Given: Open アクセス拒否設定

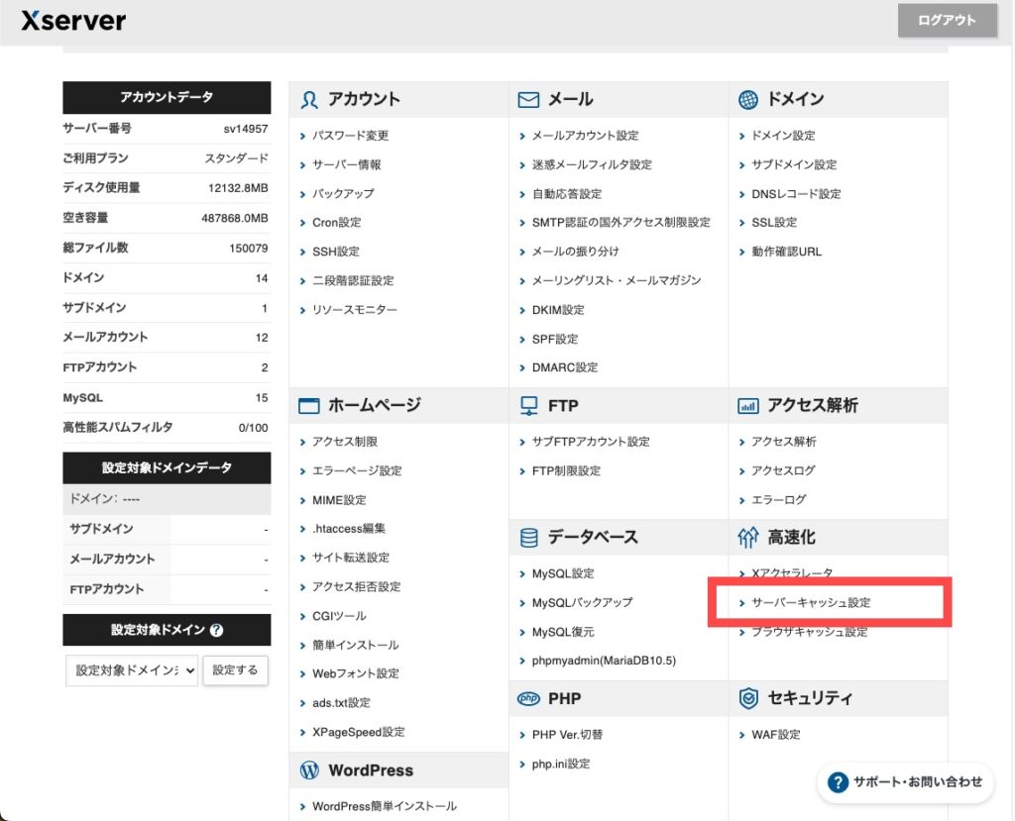Looking at the screenshot, I should (356, 587).
